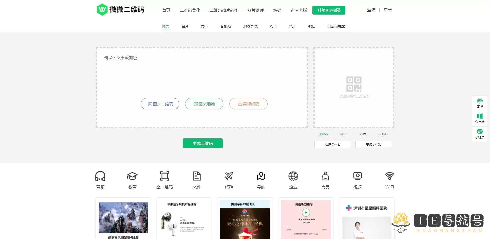Switch to the LOGO settings tab
The height and width of the screenshot is (239, 490).
click(383, 134)
